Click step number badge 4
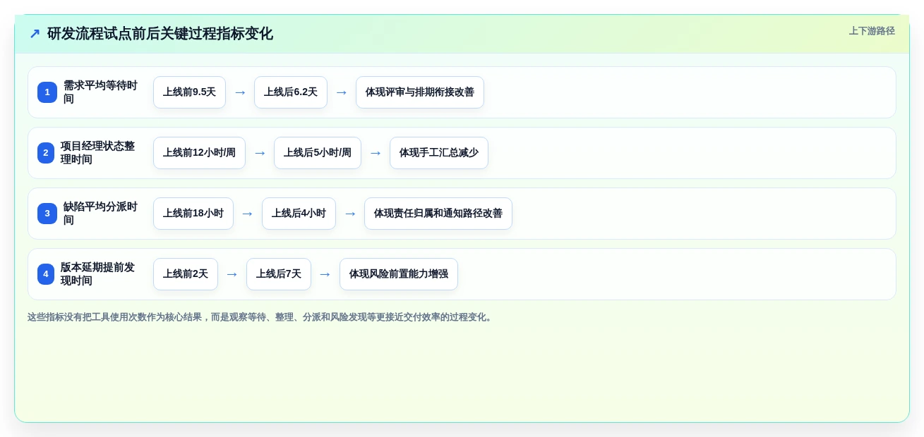This screenshot has height=437, width=924. pos(46,274)
